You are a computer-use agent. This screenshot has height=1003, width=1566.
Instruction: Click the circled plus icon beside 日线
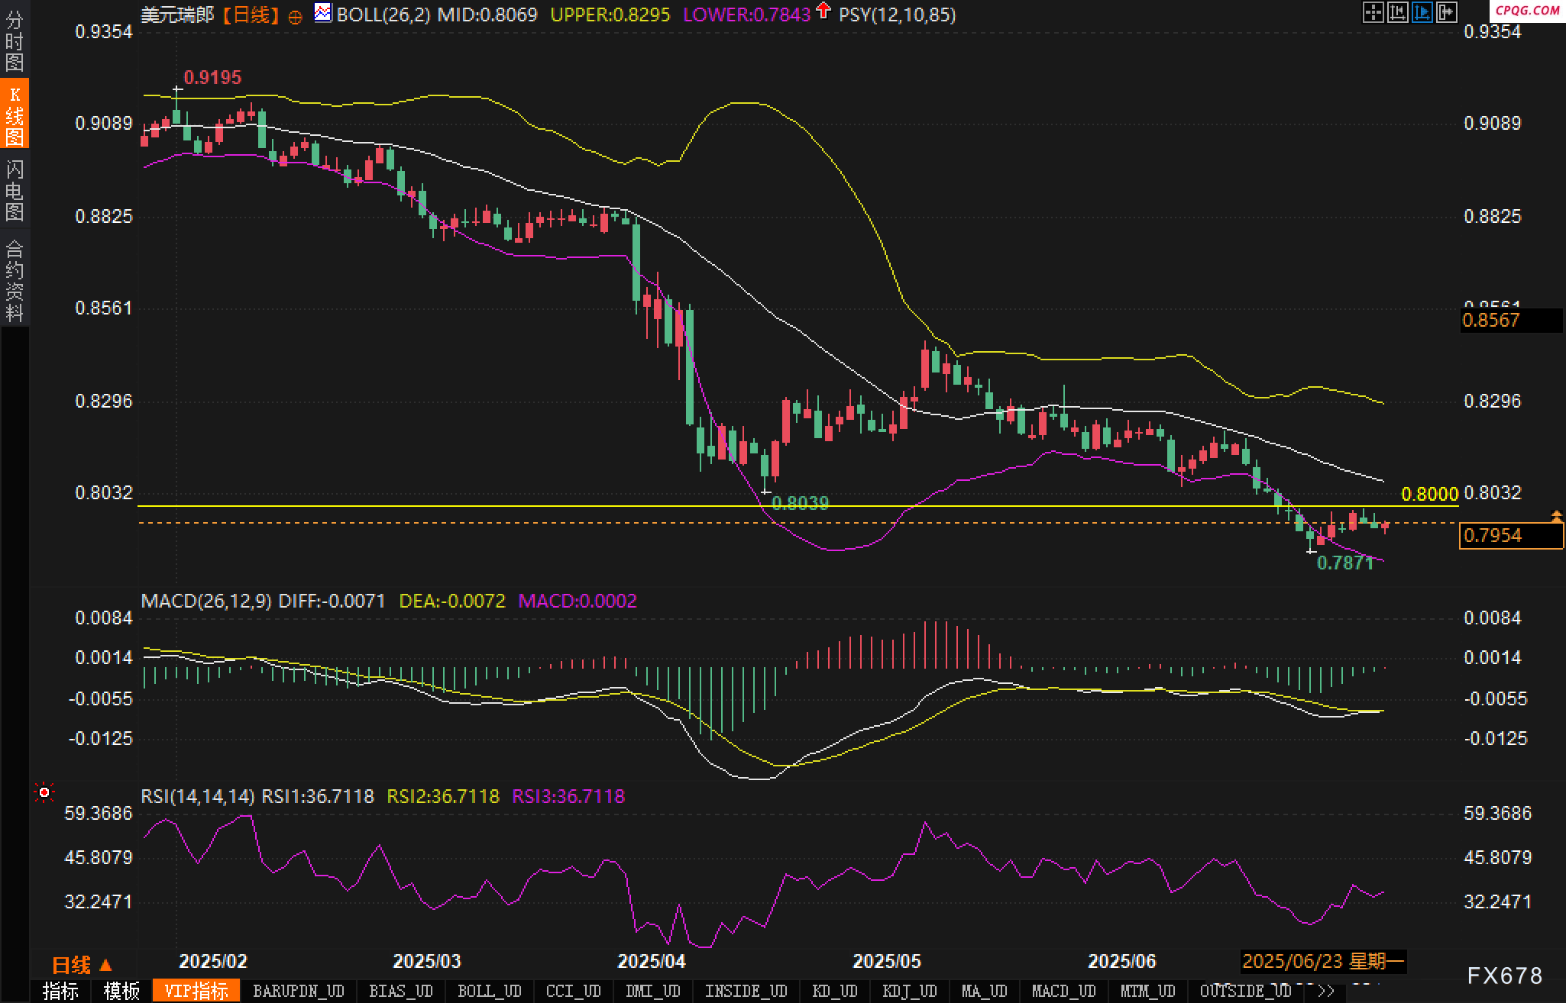(295, 17)
